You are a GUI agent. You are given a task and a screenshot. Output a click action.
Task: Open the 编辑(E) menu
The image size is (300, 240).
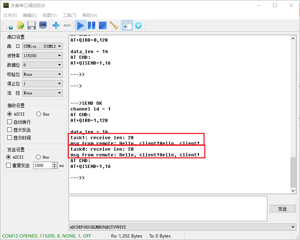pyautogui.click(x=29, y=15)
